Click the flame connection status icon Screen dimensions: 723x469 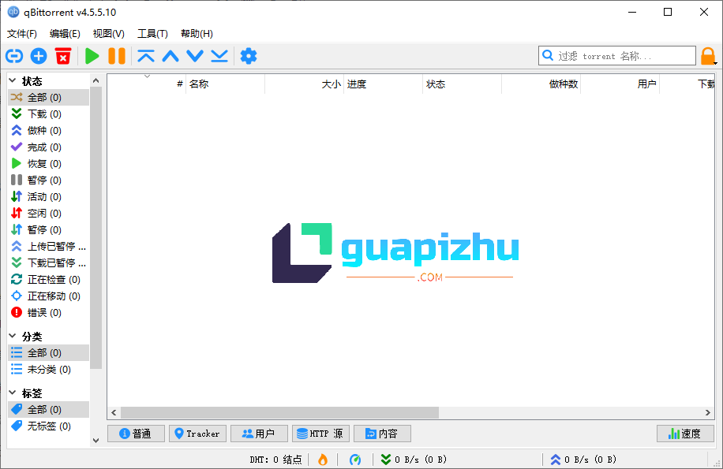tap(323, 460)
